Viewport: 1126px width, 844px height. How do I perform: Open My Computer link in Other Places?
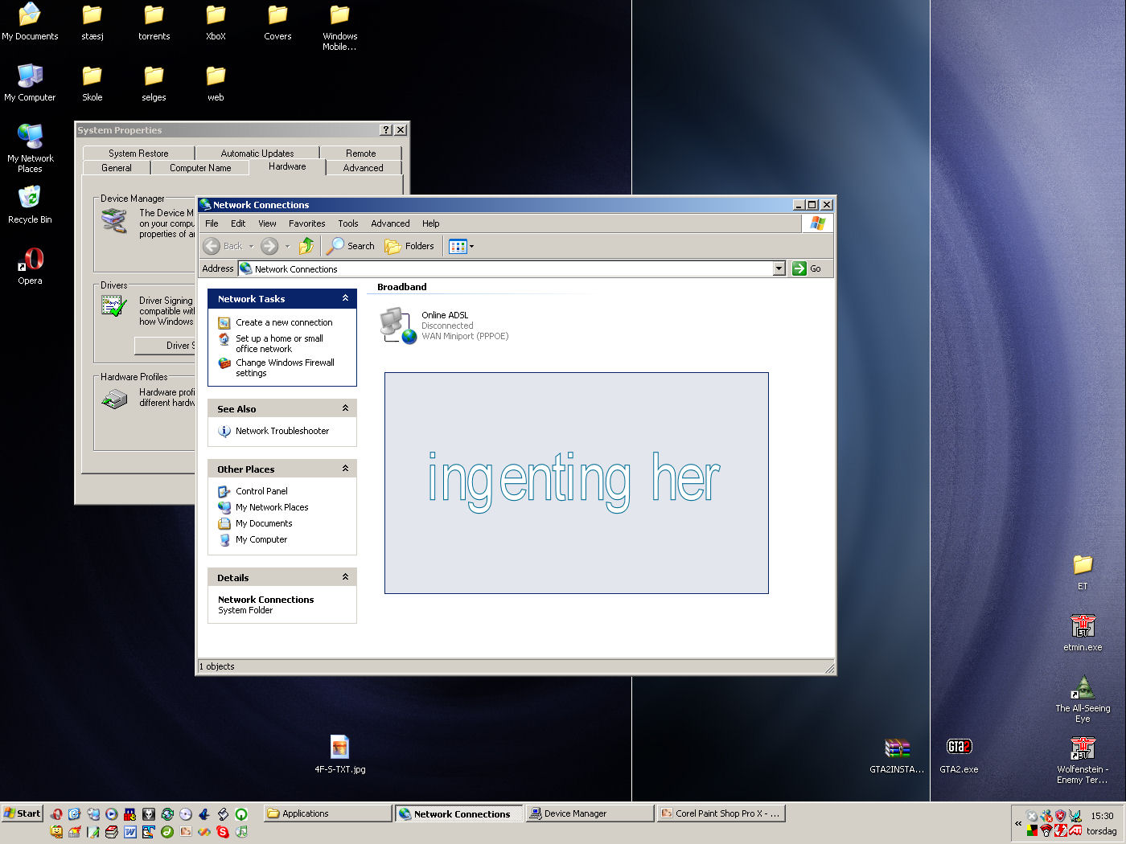coord(261,539)
